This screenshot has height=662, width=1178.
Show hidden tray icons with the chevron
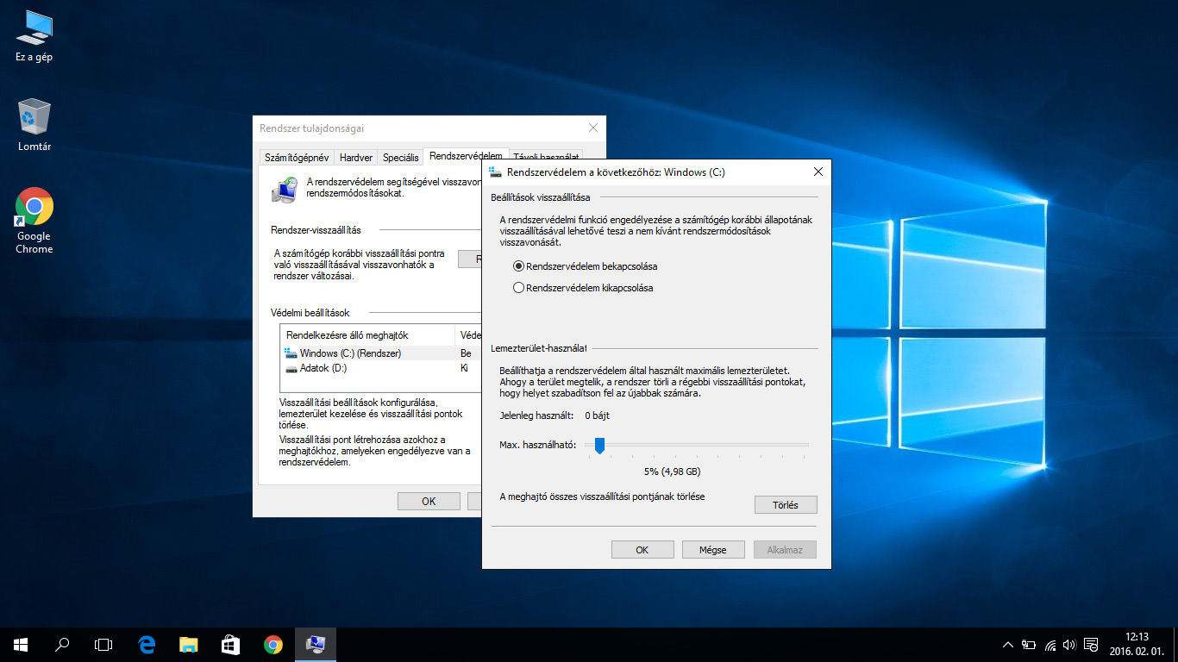(x=1007, y=645)
